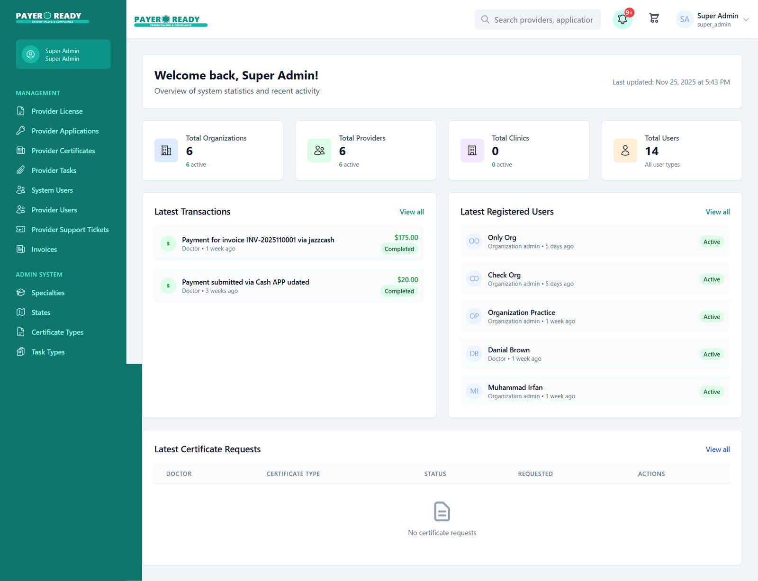Click the search providers input field
Screen dimensions: 758x581
click(543, 20)
